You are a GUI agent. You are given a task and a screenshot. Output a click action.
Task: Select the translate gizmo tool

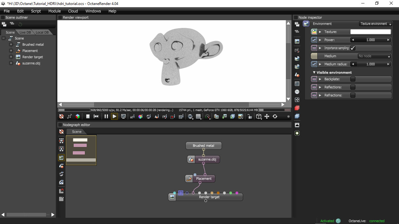(x=267, y=116)
